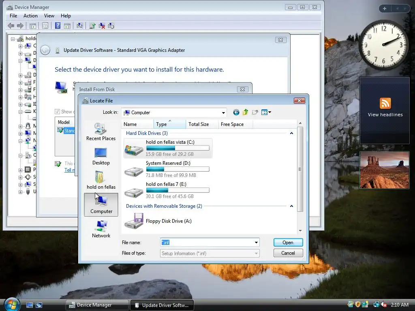Click Disable device toolbar icon with down arrow
This screenshot has height=311, width=415.
(x=111, y=26)
